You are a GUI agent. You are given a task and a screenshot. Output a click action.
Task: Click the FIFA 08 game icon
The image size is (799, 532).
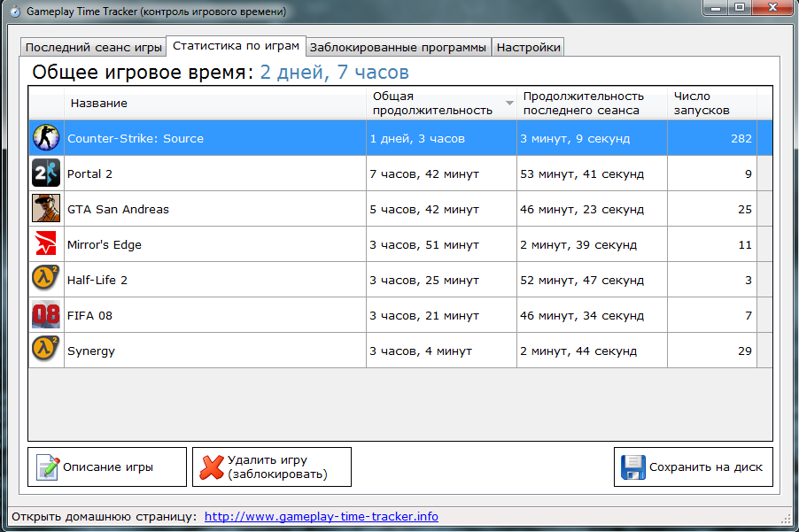[x=46, y=314]
